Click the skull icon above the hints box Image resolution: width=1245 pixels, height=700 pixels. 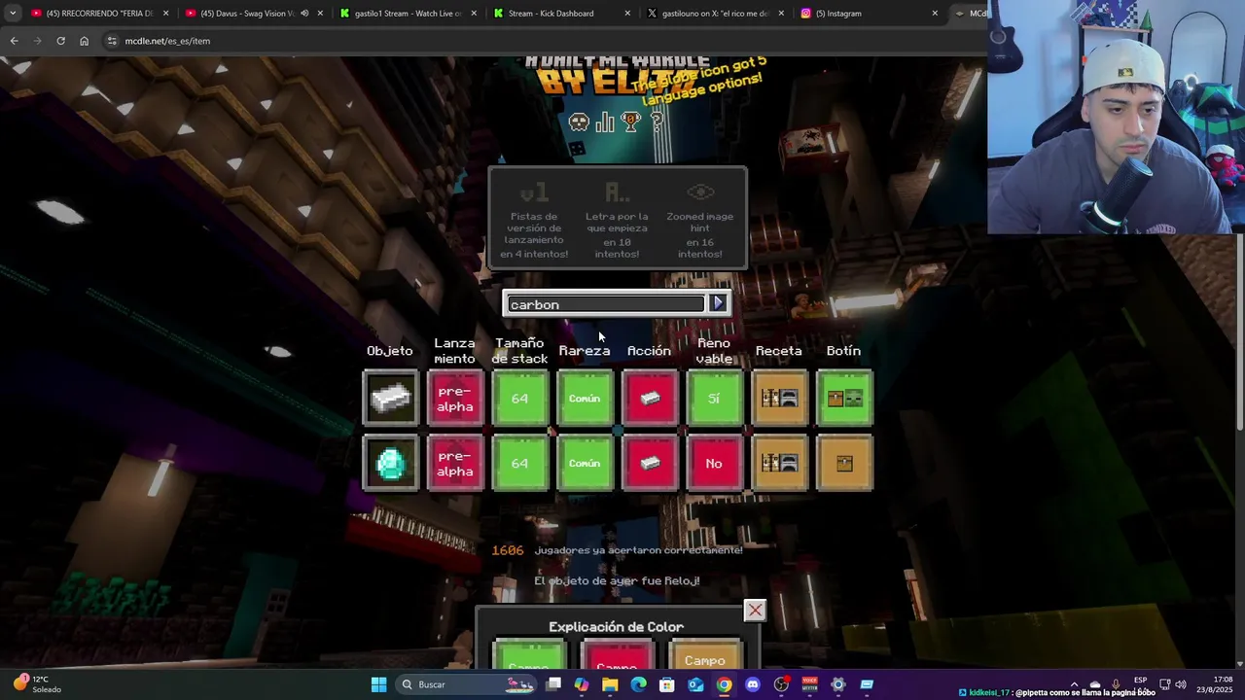click(x=579, y=122)
